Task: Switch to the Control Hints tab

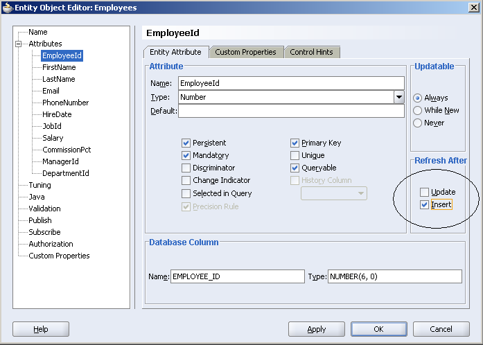Action: click(x=311, y=52)
